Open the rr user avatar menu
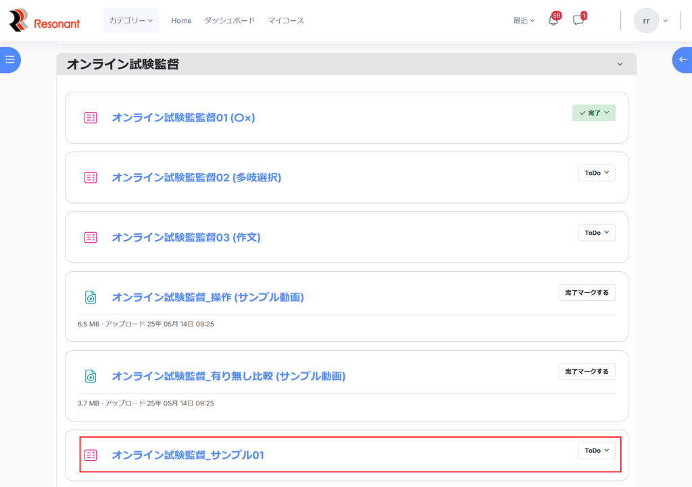Image resolution: width=692 pixels, height=487 pixels. pos(651,21)
